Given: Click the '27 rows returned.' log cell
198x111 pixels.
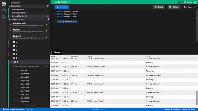Looking at the screenshot, I should [172, 75].
